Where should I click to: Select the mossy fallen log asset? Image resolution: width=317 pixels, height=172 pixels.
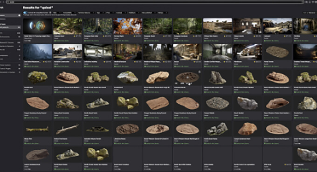tap(37, 129)
